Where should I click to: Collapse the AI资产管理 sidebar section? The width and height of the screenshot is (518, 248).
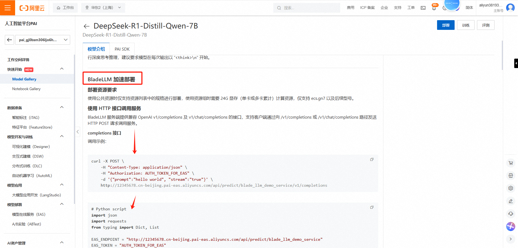tap(62, 243)
